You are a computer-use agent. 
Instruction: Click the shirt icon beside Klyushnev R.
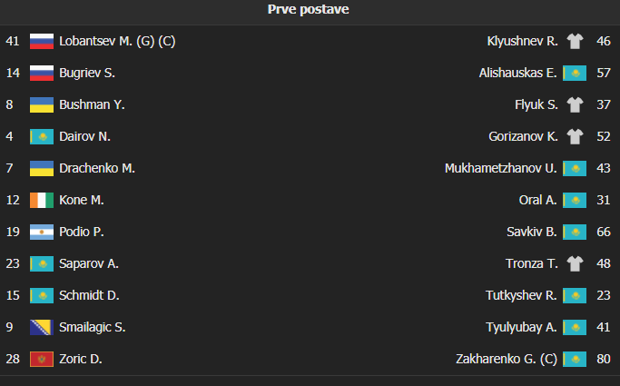pyautogui.click(x=575, y=41)
